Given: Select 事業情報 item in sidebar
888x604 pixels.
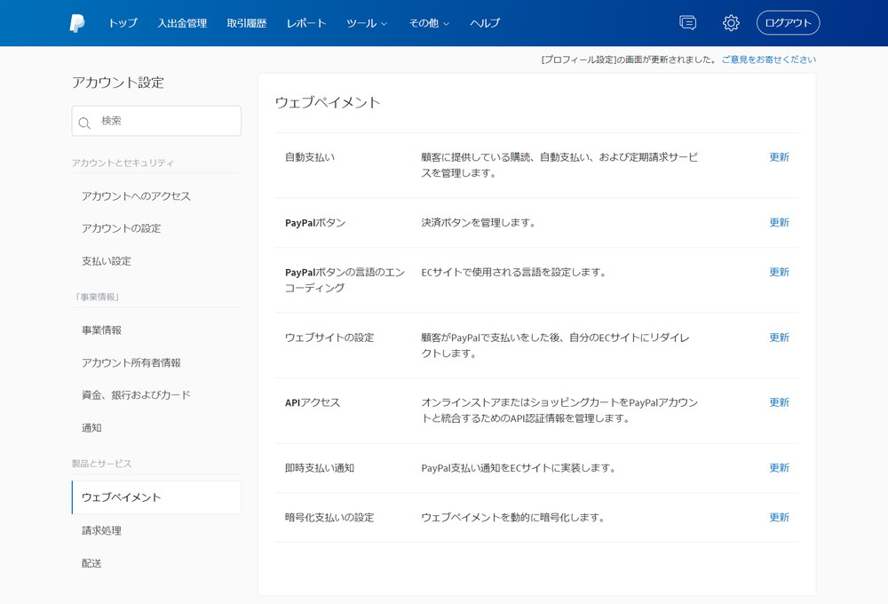Looking at the screenshot, I should pos(101,330).
